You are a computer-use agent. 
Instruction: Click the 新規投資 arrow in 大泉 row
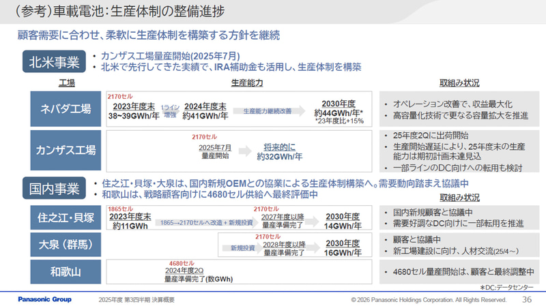[243, 248]
